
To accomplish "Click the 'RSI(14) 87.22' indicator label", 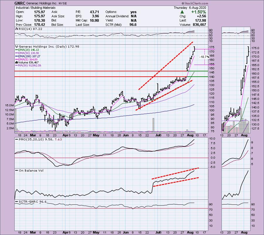I will (30, 29).
